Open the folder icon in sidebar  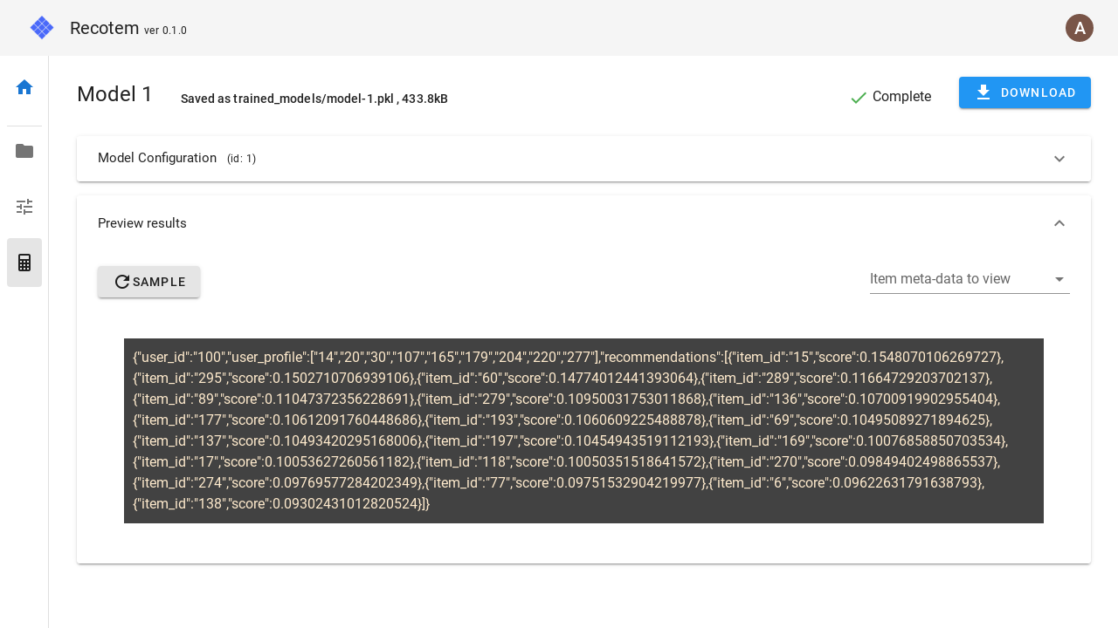pos(24,151)
